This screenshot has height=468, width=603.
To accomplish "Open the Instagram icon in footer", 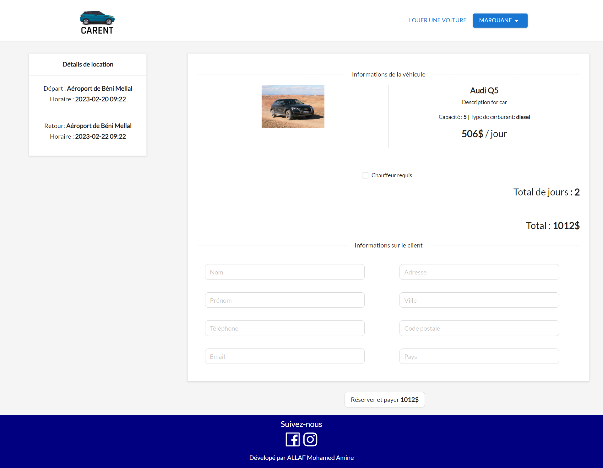I will [x=310, y=439].
